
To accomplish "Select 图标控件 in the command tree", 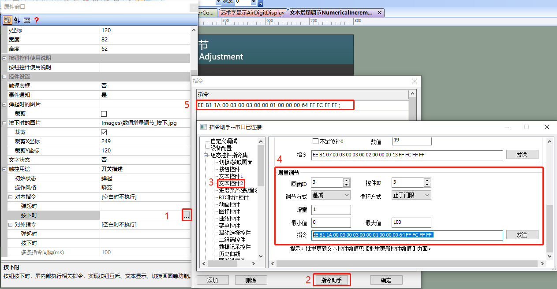I will 230,211.
